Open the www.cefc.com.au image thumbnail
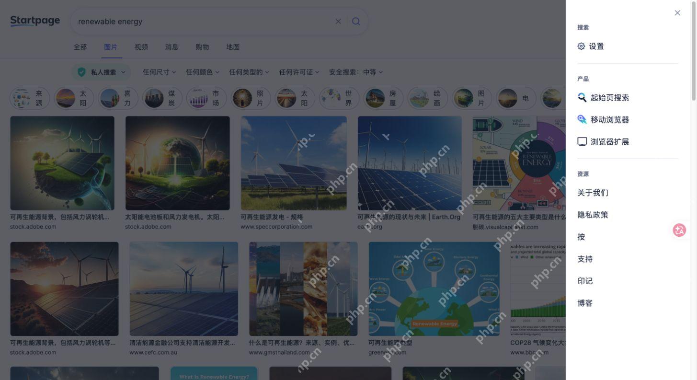The height and width of the screenshot is (380, 697). click(183, 288)
